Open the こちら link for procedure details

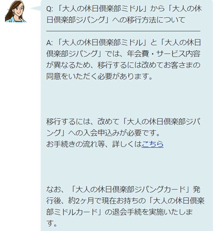coord(153,144)
